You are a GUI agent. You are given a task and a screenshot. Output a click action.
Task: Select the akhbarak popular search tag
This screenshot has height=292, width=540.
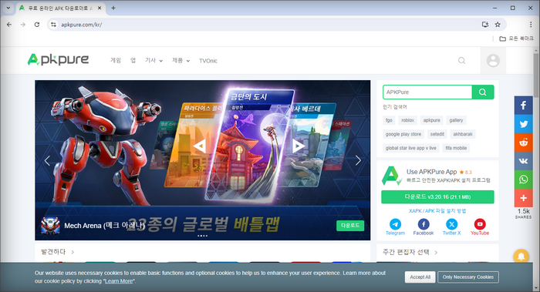coord(463,134)
